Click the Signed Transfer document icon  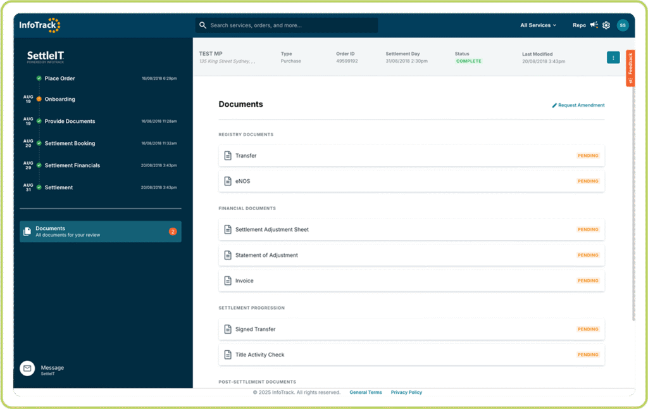(x=228, y=329)
